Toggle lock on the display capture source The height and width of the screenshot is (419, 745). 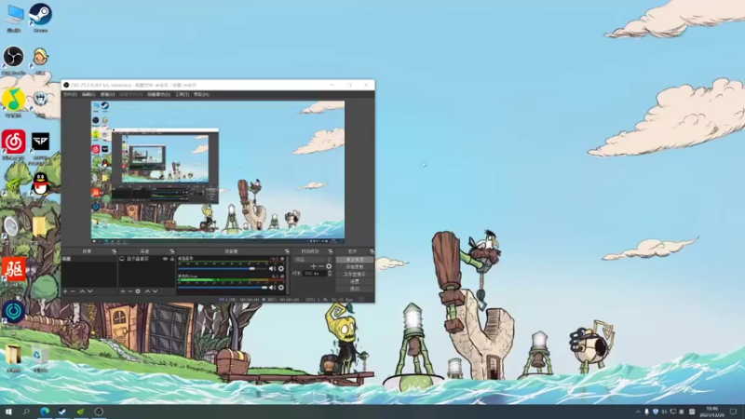tap(172, 259)
